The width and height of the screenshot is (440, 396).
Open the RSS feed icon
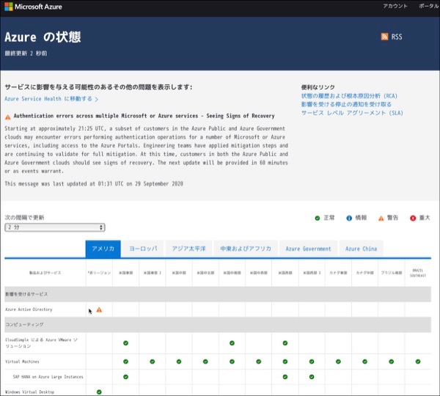384,37
